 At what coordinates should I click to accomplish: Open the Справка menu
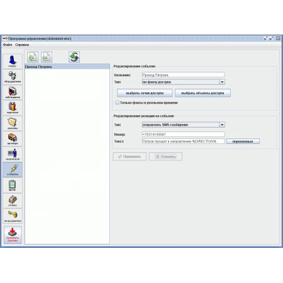click(22, 45)
